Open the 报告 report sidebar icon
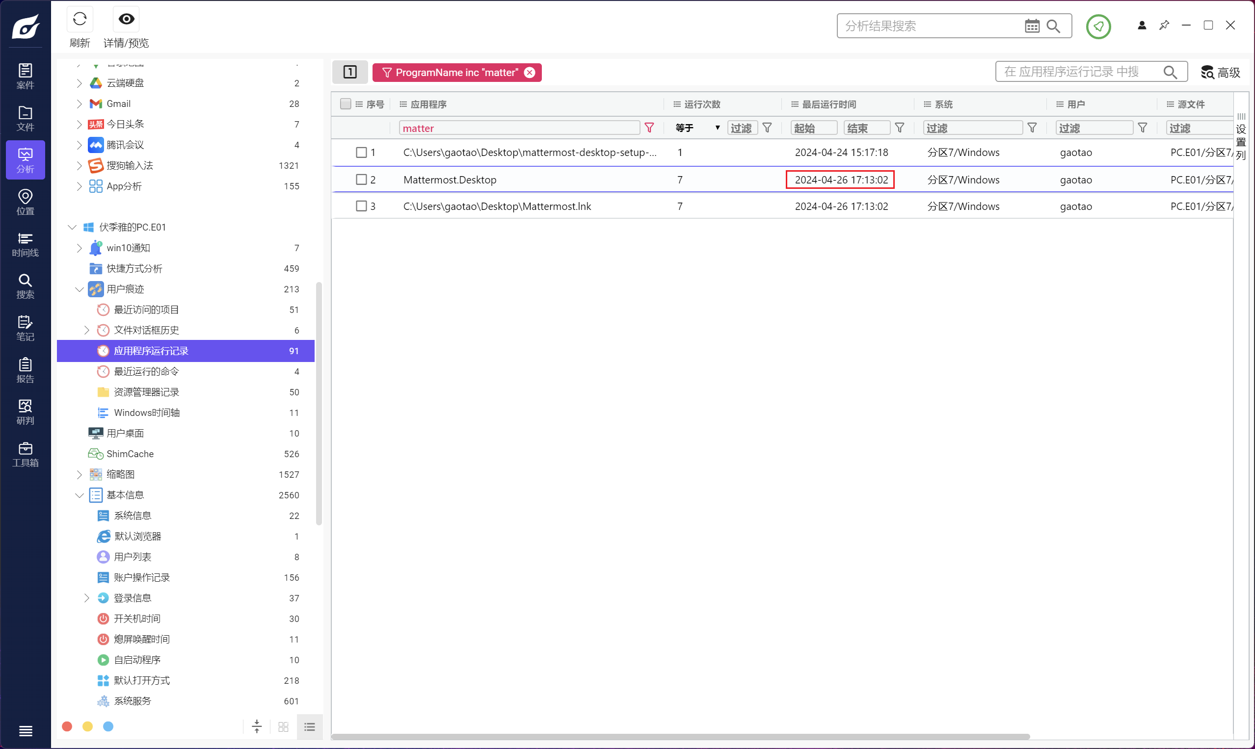 click(x=25, y=370)
